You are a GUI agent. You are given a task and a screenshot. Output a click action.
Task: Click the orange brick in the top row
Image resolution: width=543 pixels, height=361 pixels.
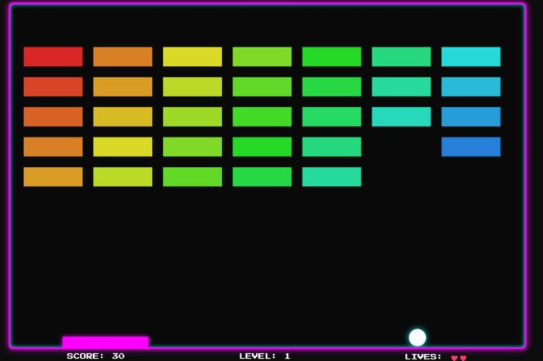[x=123, y=57]
